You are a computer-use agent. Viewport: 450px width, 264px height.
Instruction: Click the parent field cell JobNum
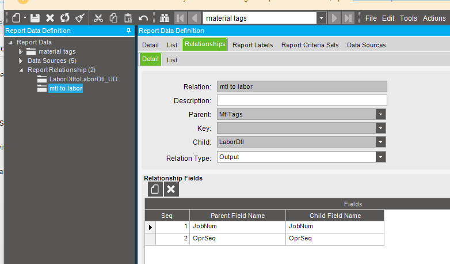pyautogui.click(x=238, y=227)
